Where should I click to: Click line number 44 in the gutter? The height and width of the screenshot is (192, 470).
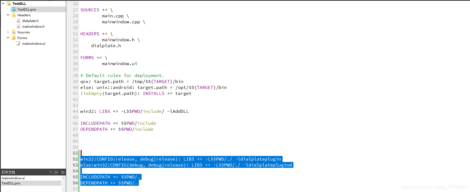click(x=75, y=111)
